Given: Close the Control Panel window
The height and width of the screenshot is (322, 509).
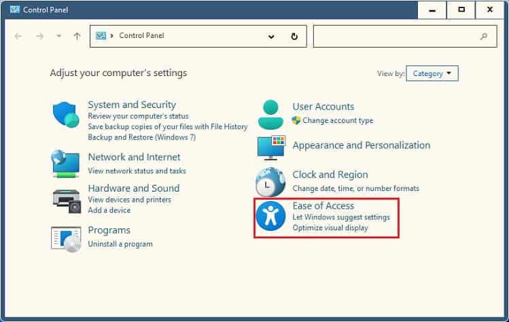Looking at the screenshot, I should [490, 10].
